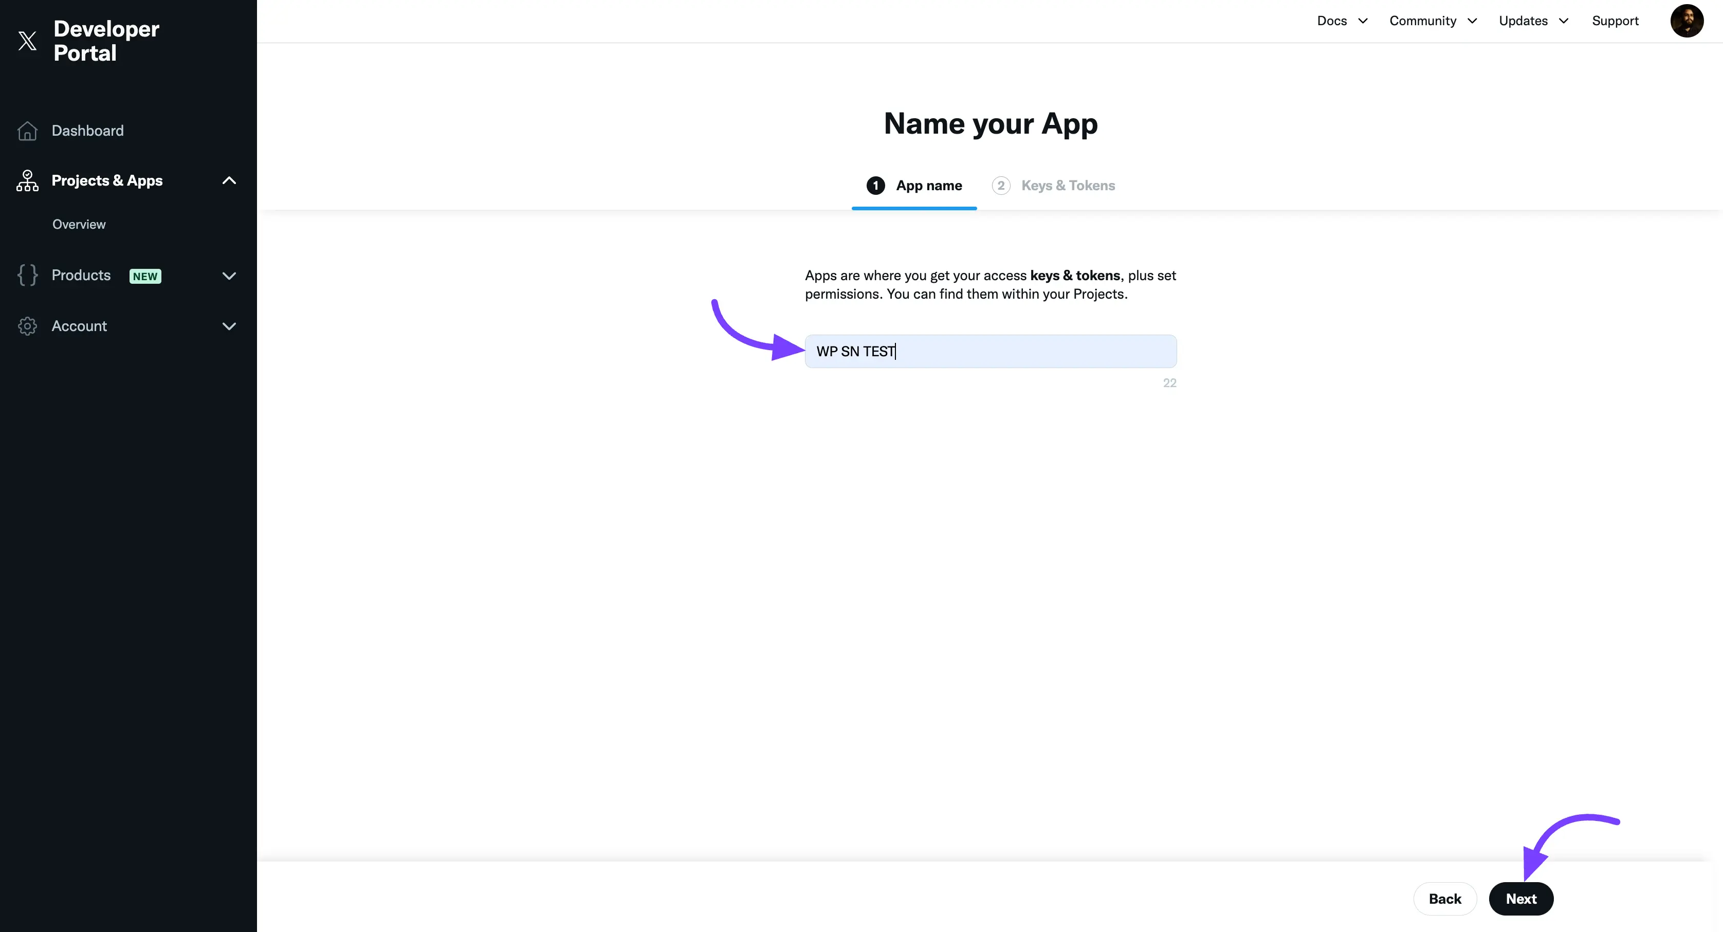Expand the Products section
1723x932 pixels.
pyautogui.click(x=229, y=276)
